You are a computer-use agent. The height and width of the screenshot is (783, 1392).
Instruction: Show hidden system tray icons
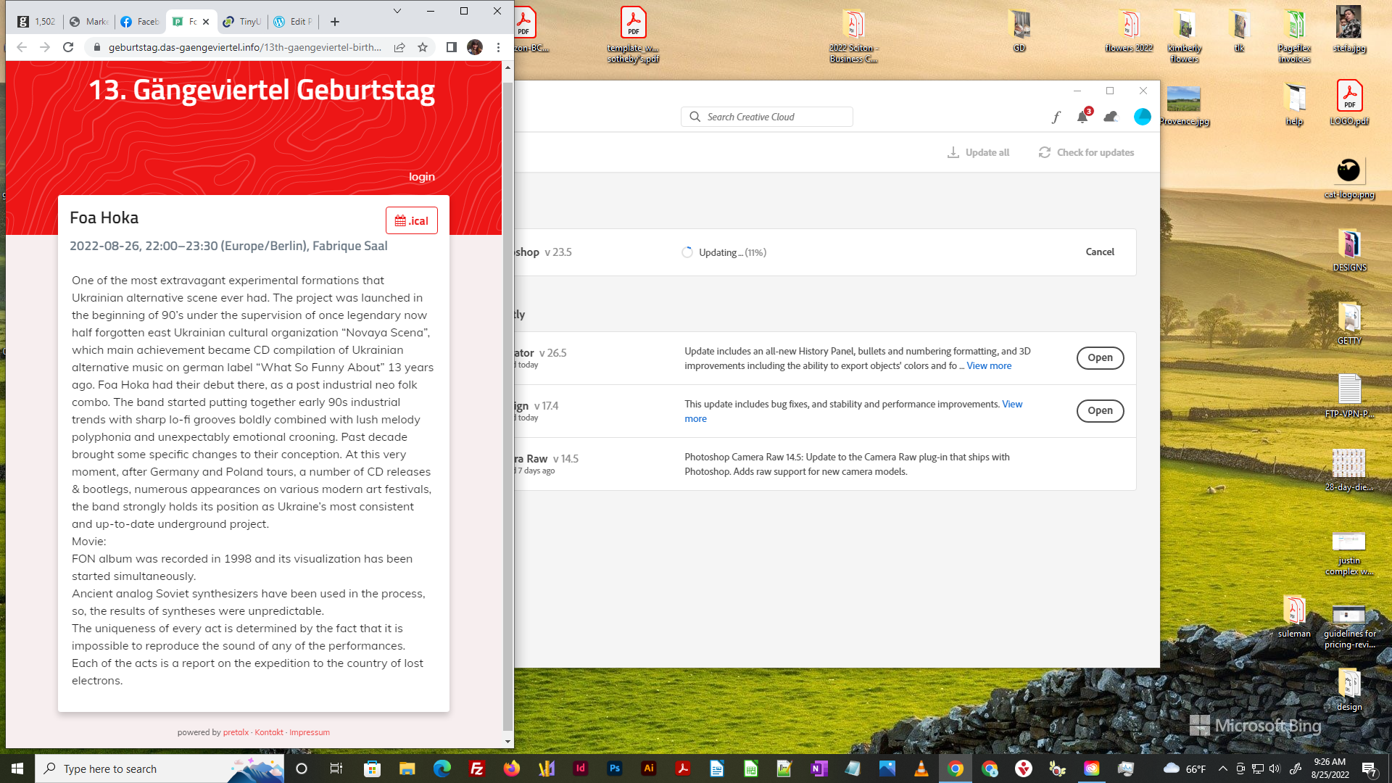coord(1222,768)
